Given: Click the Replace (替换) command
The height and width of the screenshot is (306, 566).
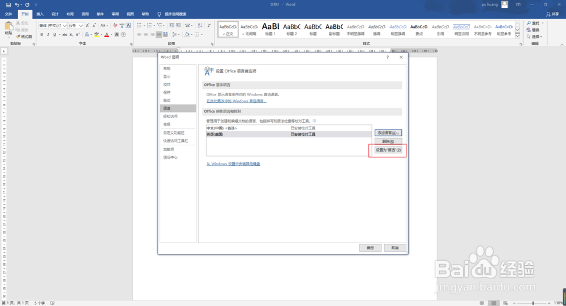Looking at the screenshot, I should 533,30.
